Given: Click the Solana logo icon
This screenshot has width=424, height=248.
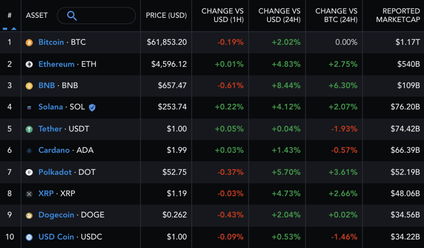Looking at the screenshot, I should pos(29,107).
